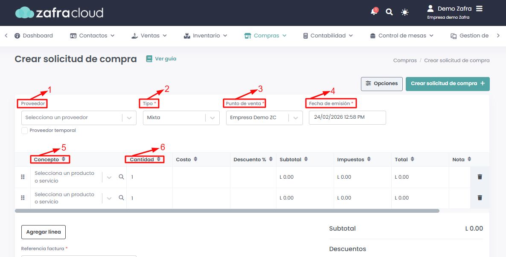Expand the Control de mesas menu
Image resolution: width=506 pixels, height=257 pixels.
click(x=402, y=36)
